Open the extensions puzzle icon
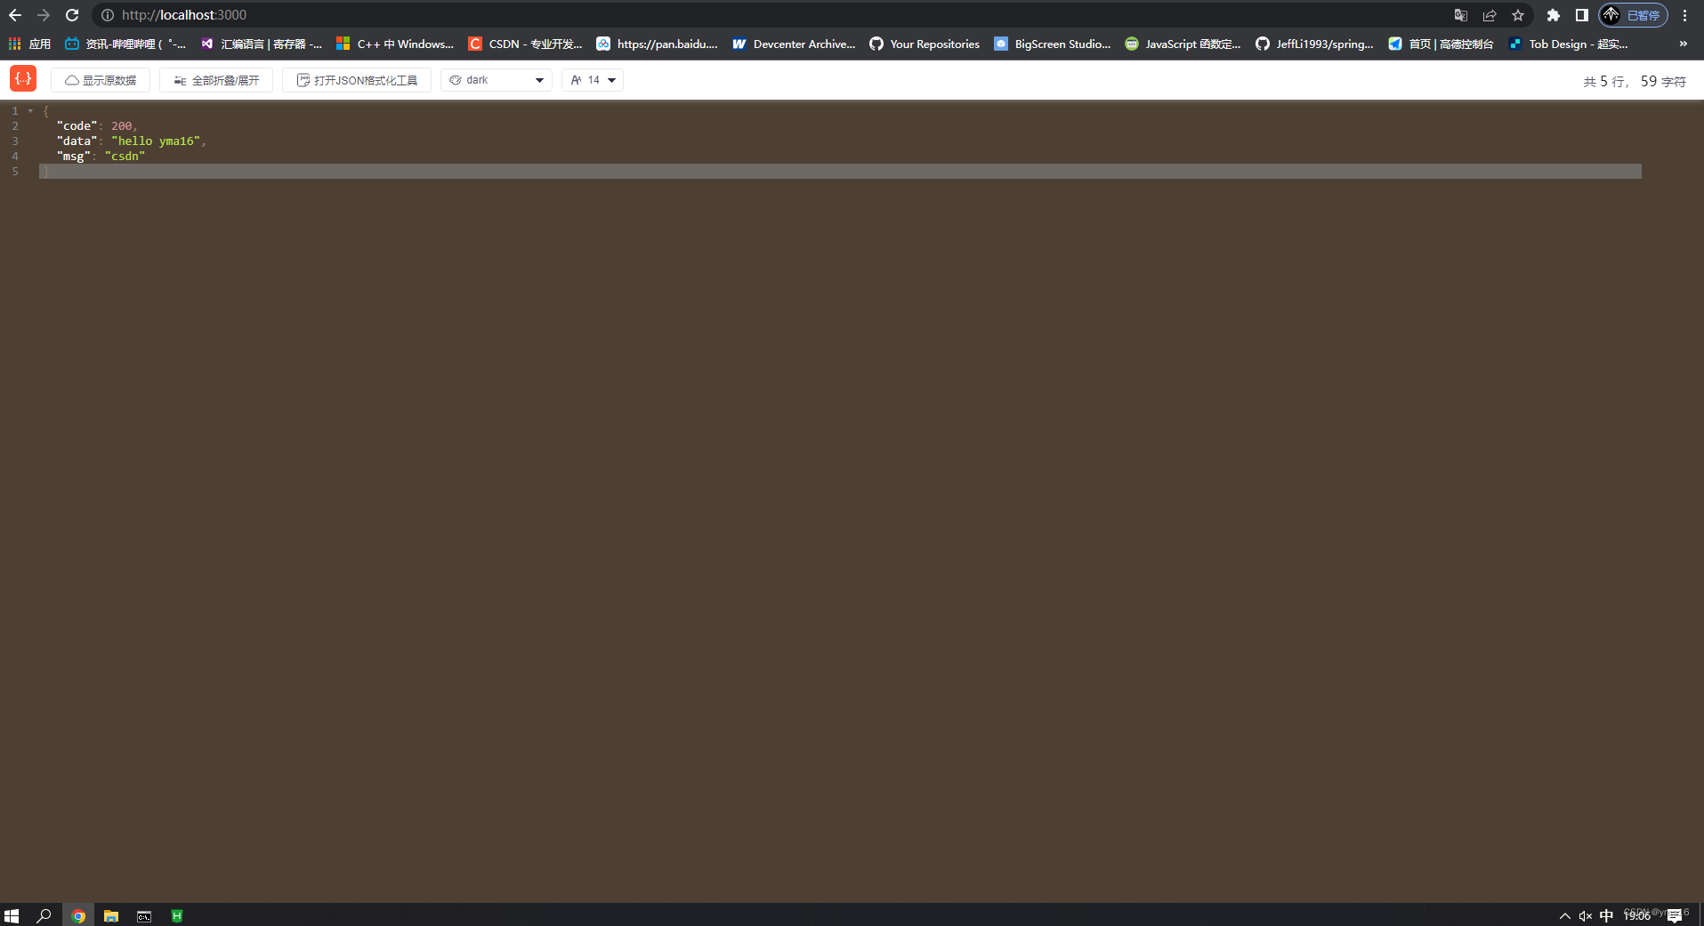The height and width of the screenshot is (926, 1704). pos(1554,15)
